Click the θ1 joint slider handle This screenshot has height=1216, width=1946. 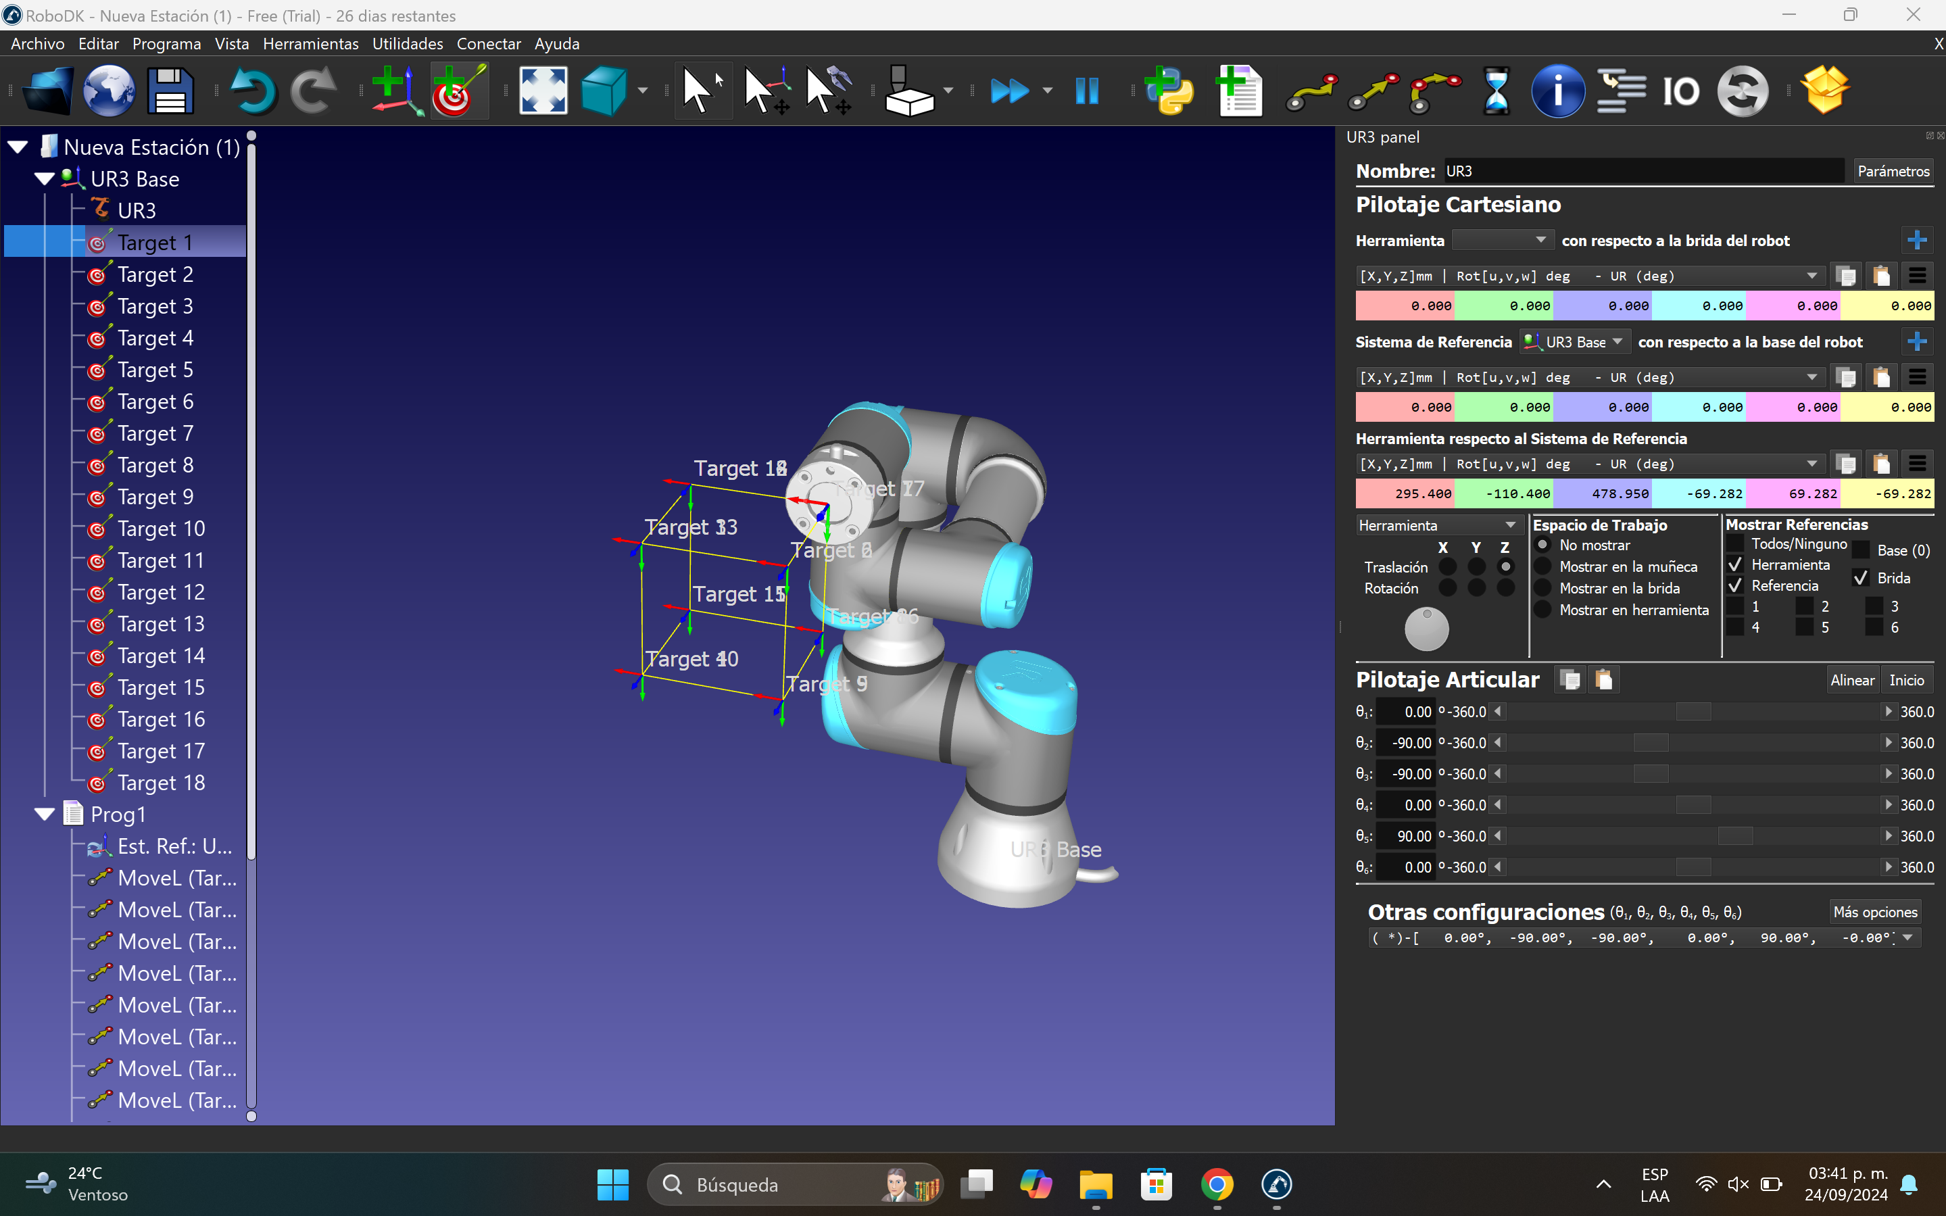1693,712
